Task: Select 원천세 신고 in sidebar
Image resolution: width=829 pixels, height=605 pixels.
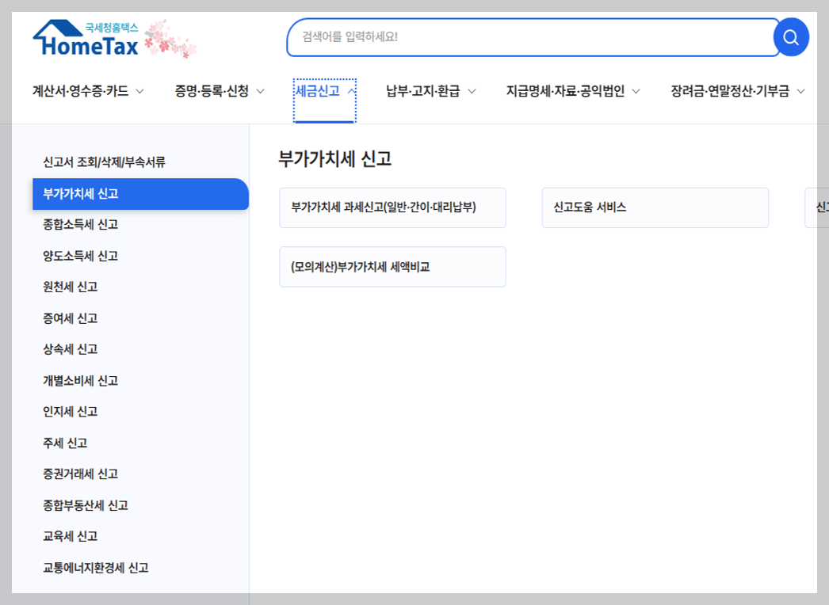Action: point(72,287)
